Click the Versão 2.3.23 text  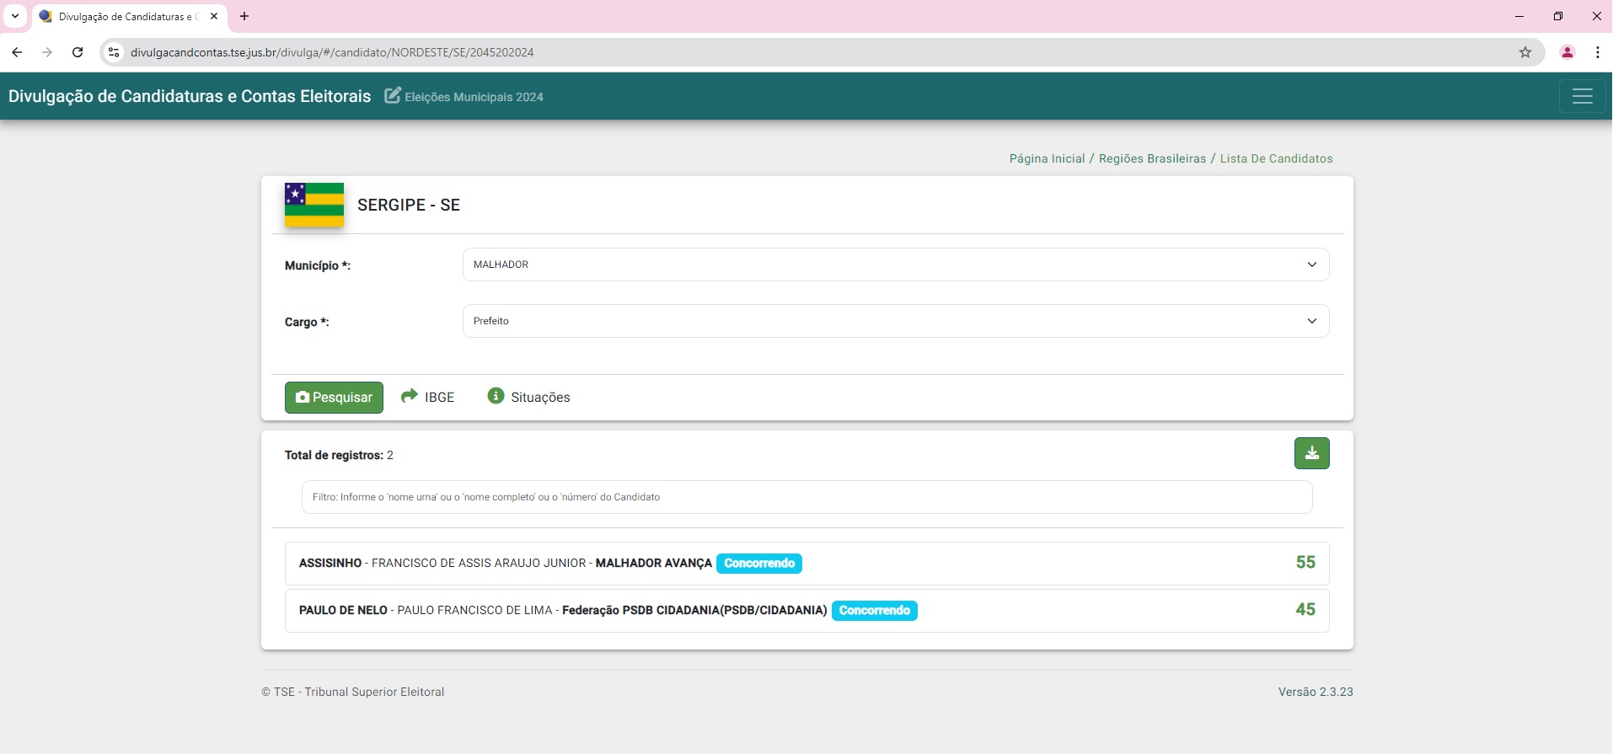coord(1316,692)
